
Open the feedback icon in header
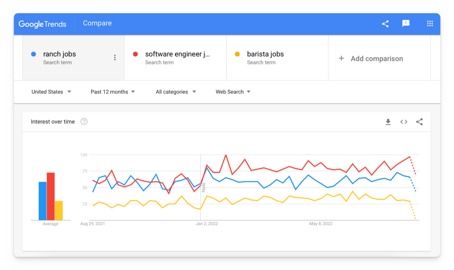pos(406,23)
